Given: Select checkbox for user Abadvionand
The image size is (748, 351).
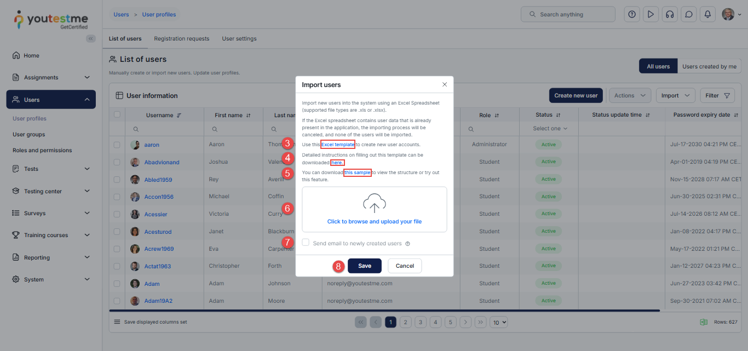Looking at the screenshot, I should point(117,162).
